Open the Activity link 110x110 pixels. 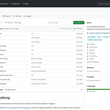click(x=92, y=50)
